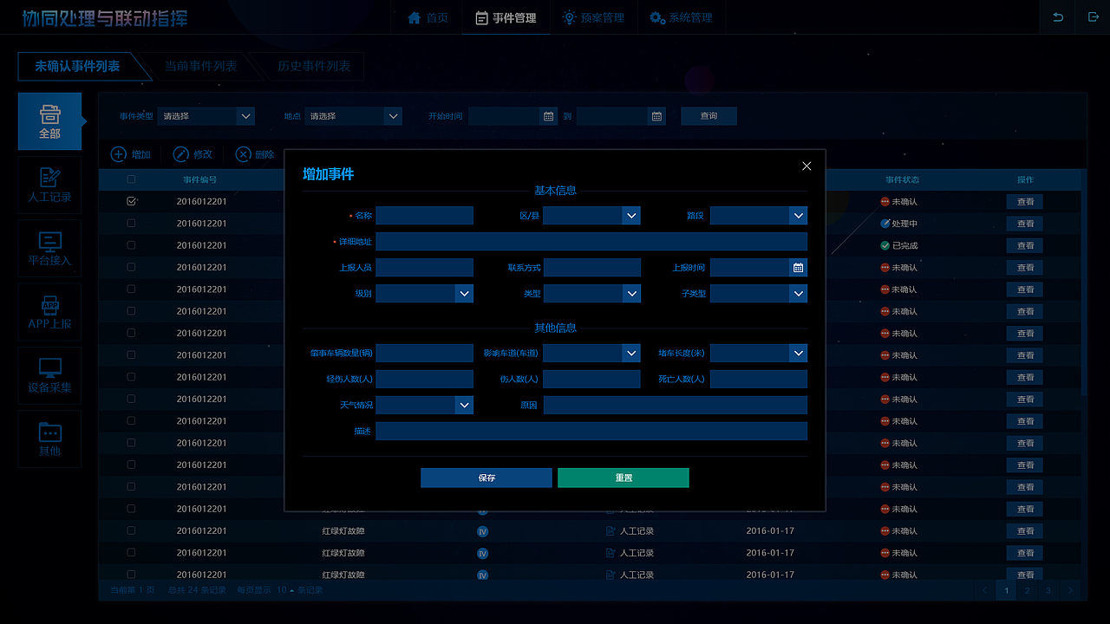The image size is (1110, 624).
Task: Open 天气情况 dropdown
Action: [x=425, y=405]
